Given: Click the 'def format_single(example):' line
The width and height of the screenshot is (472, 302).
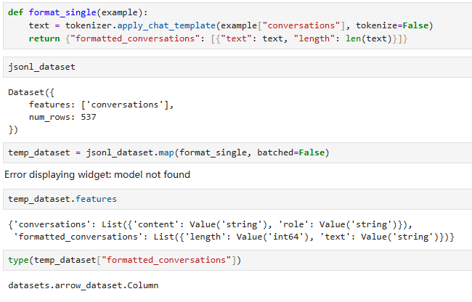Looking at the screenshot, I should tap(81, 13).
